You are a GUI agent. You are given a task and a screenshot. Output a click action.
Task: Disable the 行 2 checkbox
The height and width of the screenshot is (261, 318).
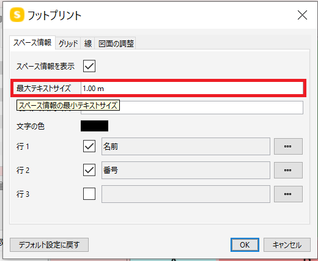click(89, 170)
